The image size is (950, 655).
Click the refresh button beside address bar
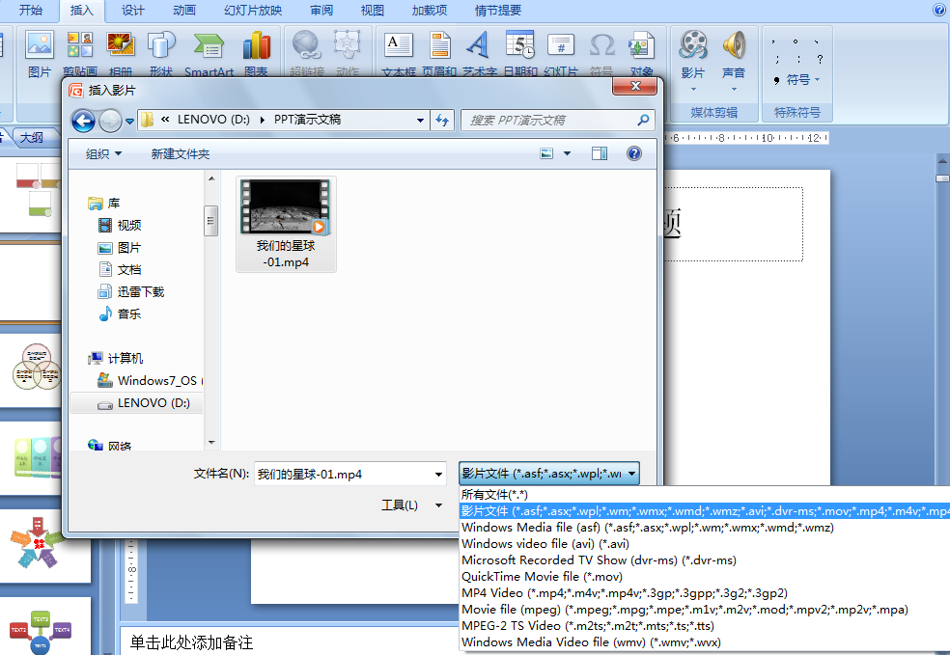(442, 120)
